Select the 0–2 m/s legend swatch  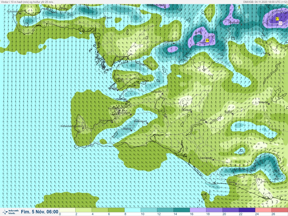67,210
